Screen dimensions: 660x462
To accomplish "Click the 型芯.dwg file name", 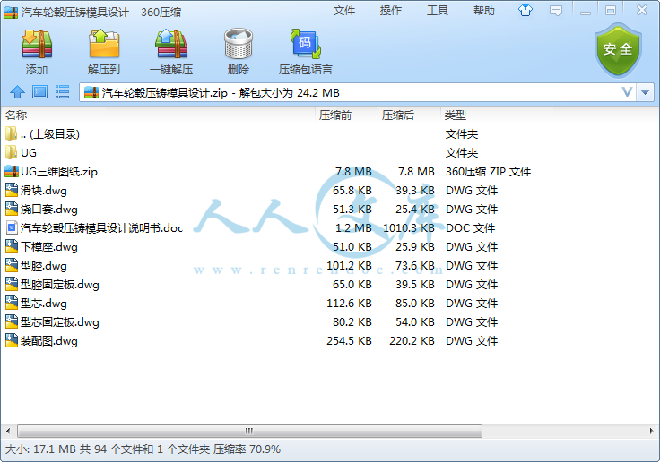I will coord(44,304).
